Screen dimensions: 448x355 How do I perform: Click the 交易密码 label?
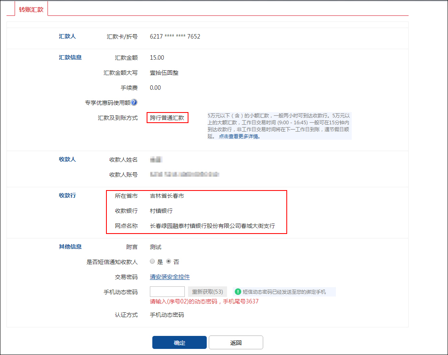coord(126,277)
